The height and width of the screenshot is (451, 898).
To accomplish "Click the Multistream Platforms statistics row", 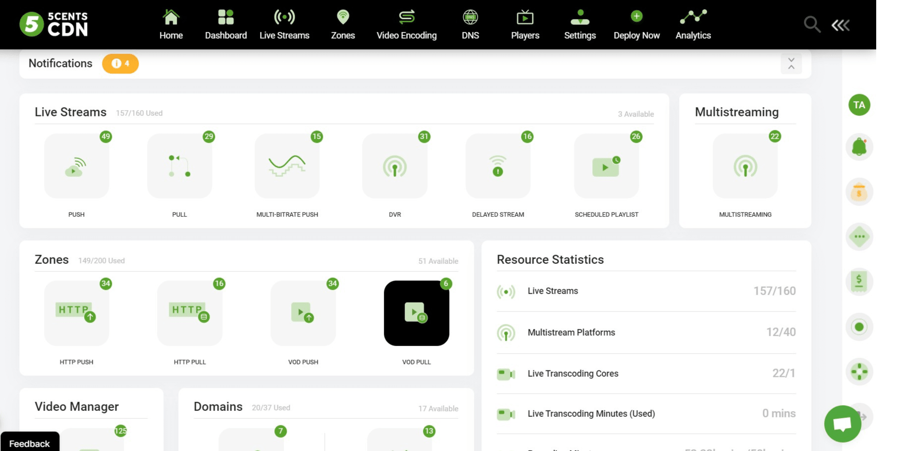I will coord(646,332).
